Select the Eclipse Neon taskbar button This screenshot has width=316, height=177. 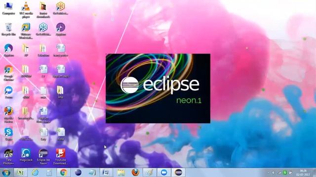(178, 173)
